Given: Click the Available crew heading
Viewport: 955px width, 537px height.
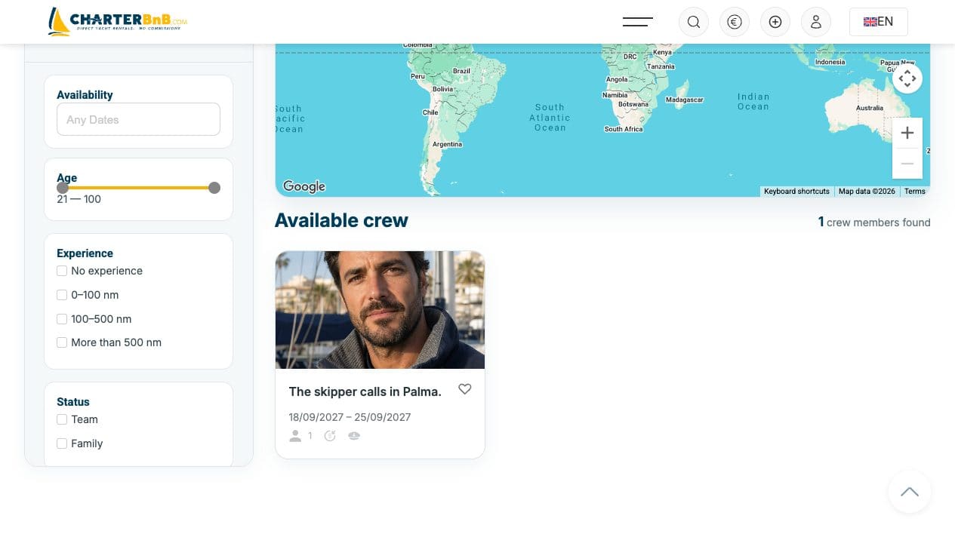Looking at the screenshot, I should click(341, 220).
